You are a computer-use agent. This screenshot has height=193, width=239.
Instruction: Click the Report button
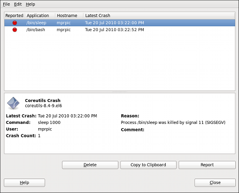pyautogui.click(x=207, y=165)
